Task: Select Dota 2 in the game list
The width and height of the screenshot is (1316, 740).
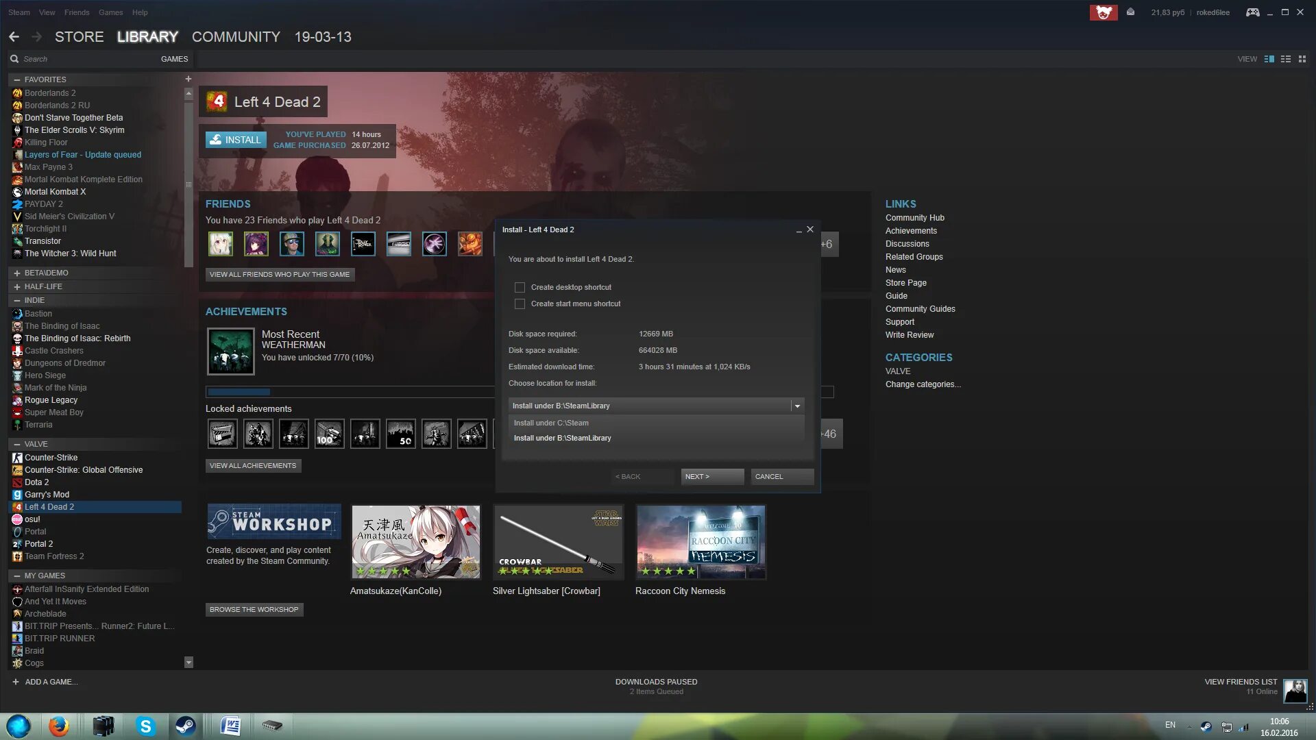Action: [37, 482]
